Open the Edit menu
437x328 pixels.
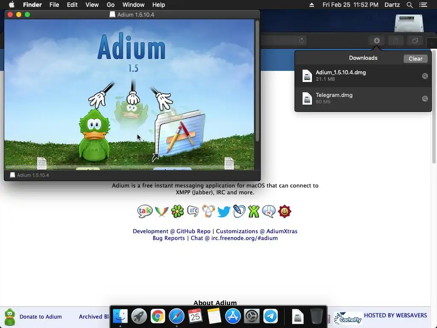[72, 5]
